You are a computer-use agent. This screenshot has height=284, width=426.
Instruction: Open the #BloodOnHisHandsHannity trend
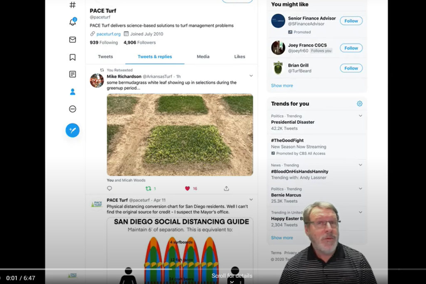[x=300, y=171]
